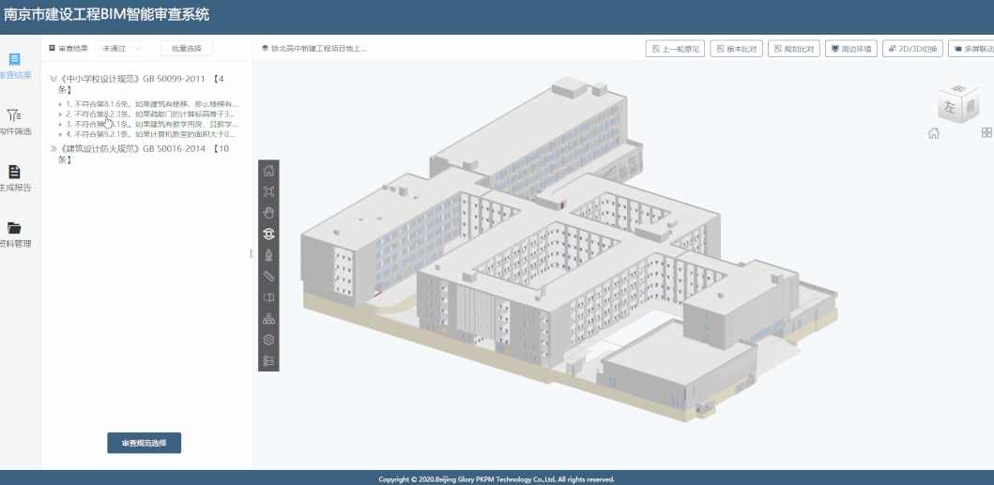This screenshot has height=485, width=994.
Task: Open 上一轮意见 previous round comments
Action: pos(675,49)
